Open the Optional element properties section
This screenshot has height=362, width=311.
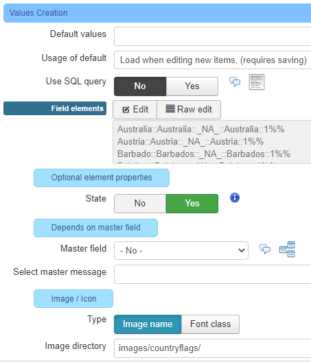pos(102,178)
